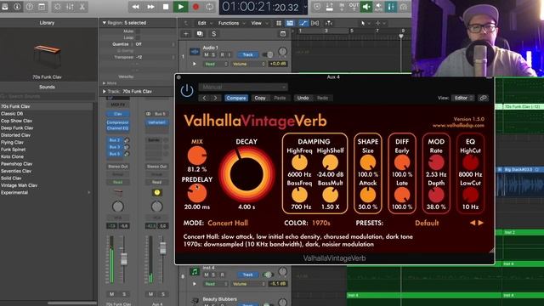Click the Copy button in plugin header

tap(260, 99)
